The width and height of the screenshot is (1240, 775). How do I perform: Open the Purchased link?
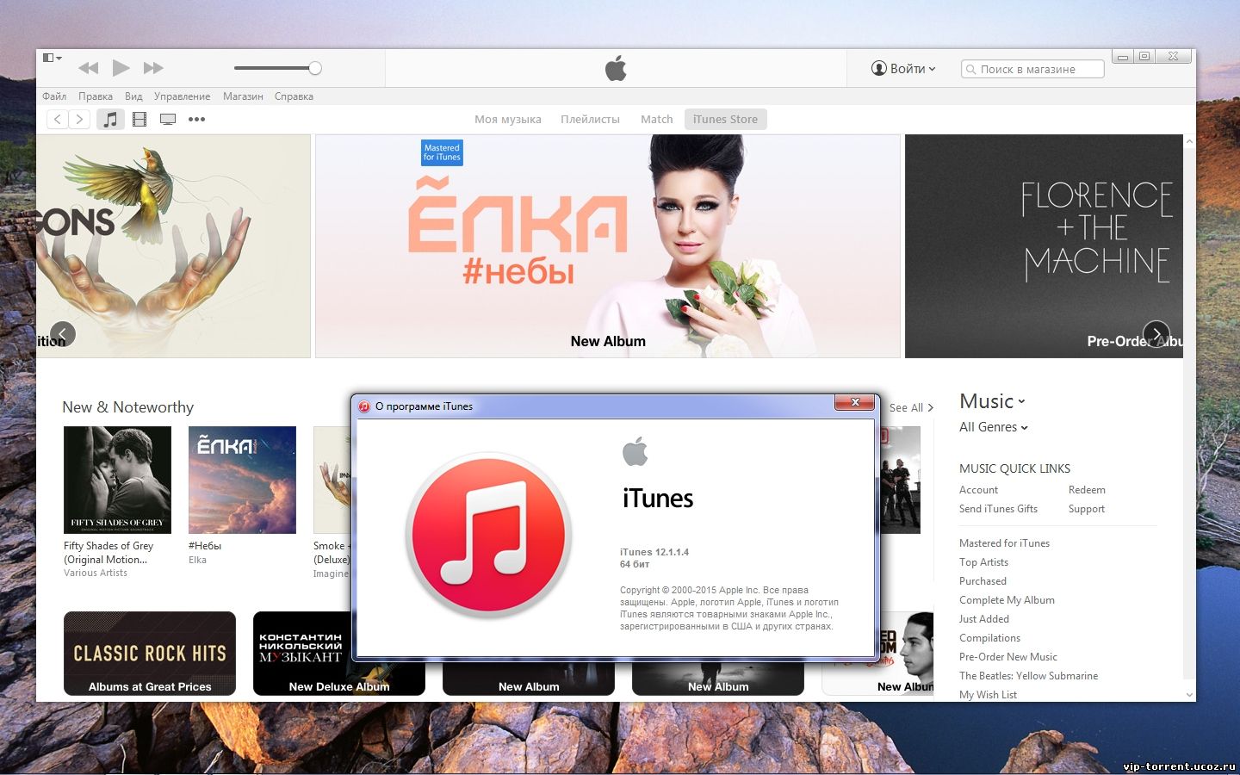tap(983, 581)
